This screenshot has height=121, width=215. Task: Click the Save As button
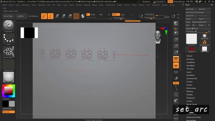(204, 9)
